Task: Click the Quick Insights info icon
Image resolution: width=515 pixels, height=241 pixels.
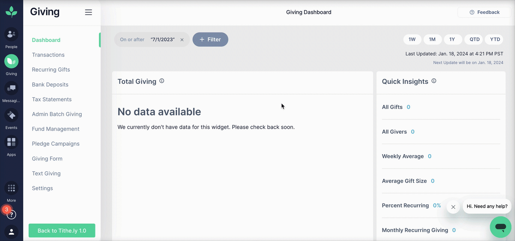Action: pos(434,81)
